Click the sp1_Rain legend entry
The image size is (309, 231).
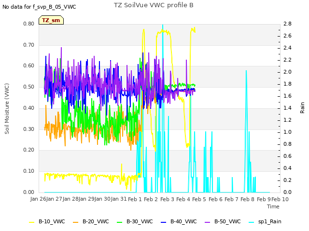265,221
